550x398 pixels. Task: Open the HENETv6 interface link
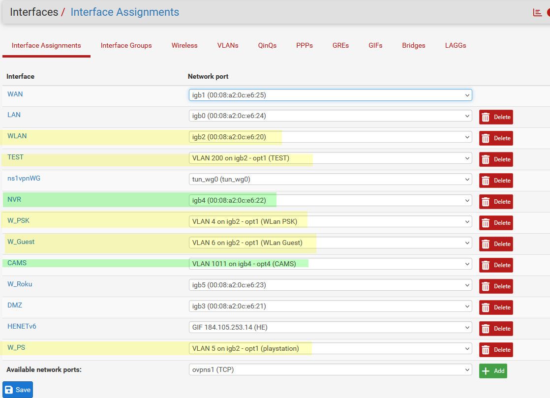(22, 326)
